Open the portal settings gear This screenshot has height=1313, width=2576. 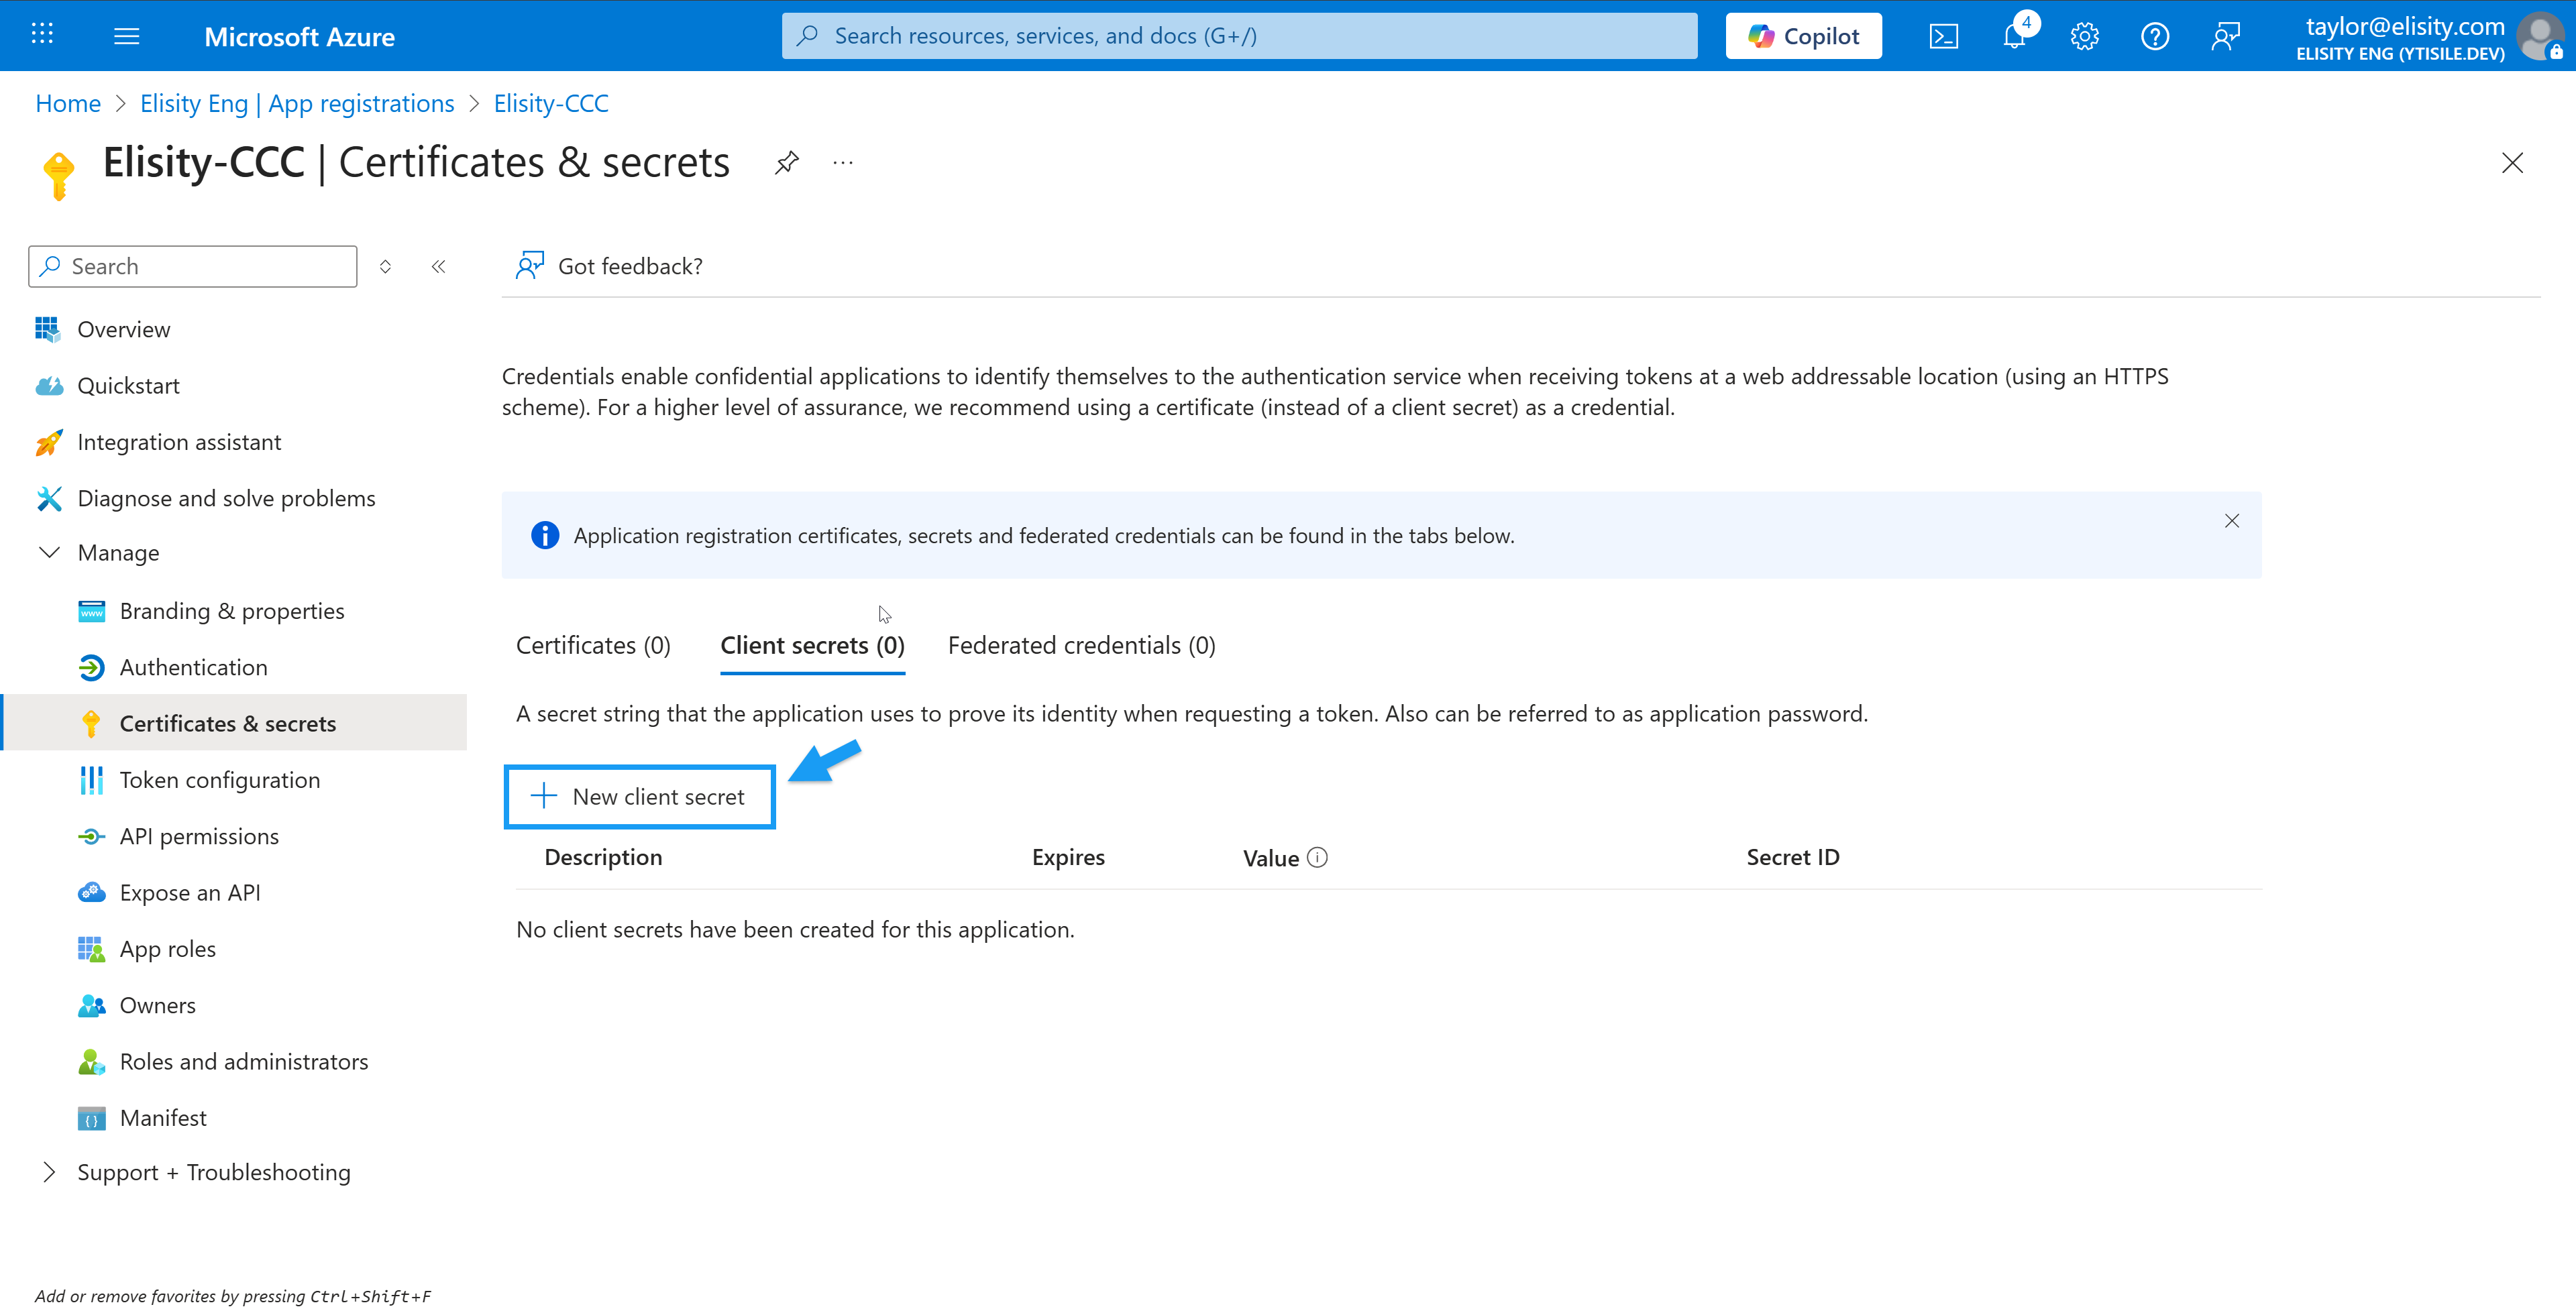(2084, 37)
